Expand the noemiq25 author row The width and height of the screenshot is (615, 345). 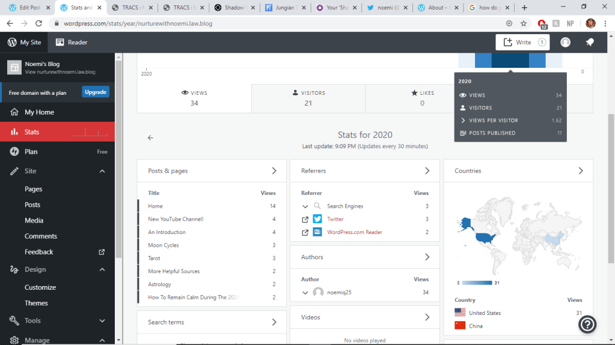(x=305, y=292)
